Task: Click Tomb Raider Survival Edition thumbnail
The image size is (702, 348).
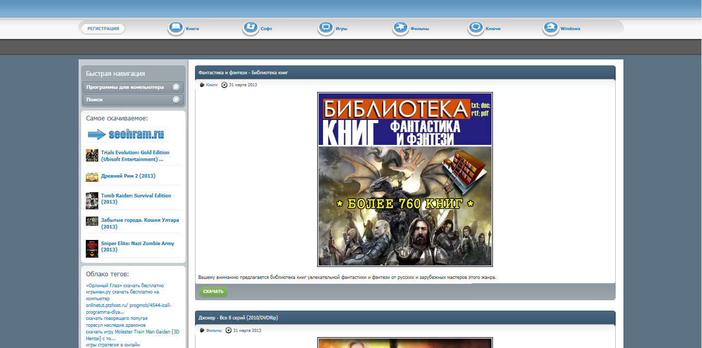Action: click(92, 200)
